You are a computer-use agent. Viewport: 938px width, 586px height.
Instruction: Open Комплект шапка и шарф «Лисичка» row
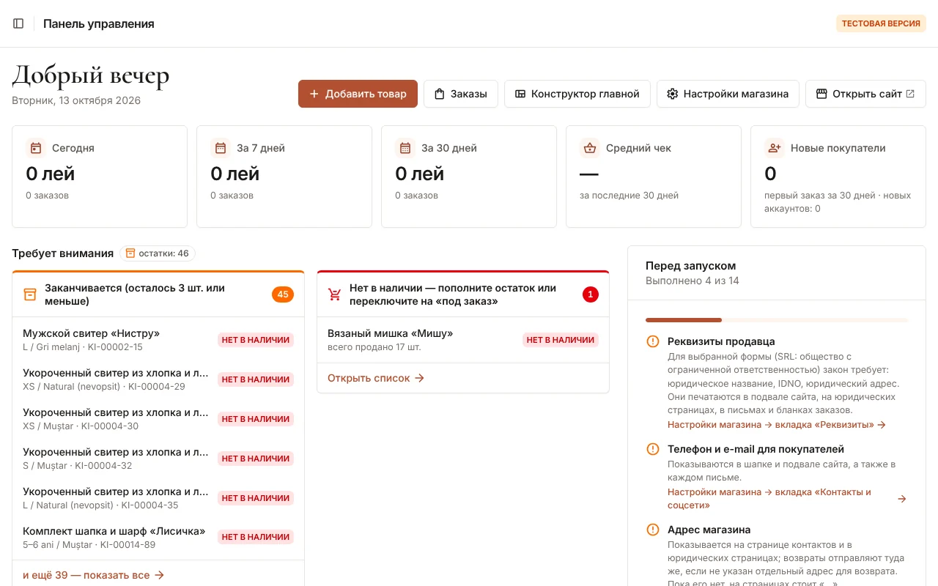click(158, 538)
